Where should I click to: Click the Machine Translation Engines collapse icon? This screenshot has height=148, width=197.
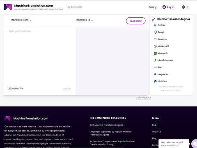click(153, 19)
